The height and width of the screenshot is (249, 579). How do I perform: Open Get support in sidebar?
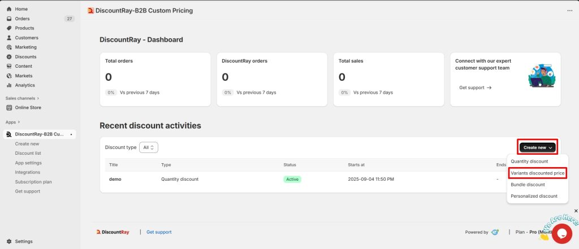coord(28,191)
